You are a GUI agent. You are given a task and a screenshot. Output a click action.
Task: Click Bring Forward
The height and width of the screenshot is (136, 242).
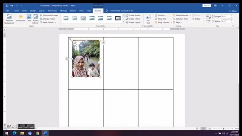pos(162,22)
